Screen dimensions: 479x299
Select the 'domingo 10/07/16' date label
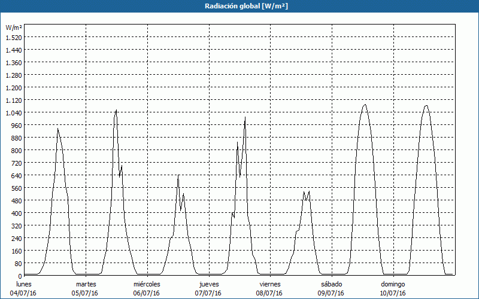point(393,288)
